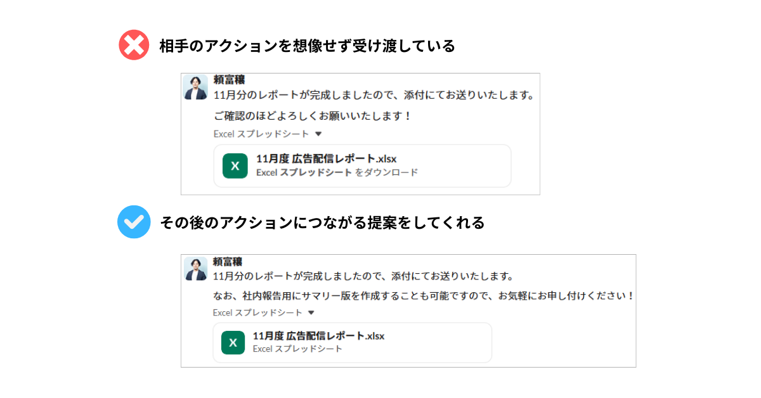The height and width of the screenshot is (398, 761).
Task: Click the sender name 頼富穰 in the second message
Action: (228, 261)
